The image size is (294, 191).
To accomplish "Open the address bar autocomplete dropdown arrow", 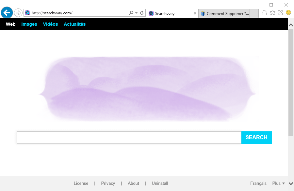I will tap(136, 13).
